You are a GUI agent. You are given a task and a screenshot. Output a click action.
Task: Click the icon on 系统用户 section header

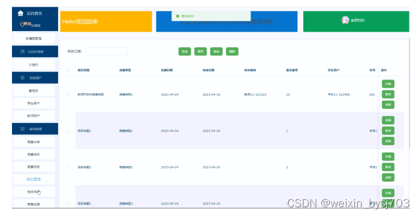pos(22,78)
